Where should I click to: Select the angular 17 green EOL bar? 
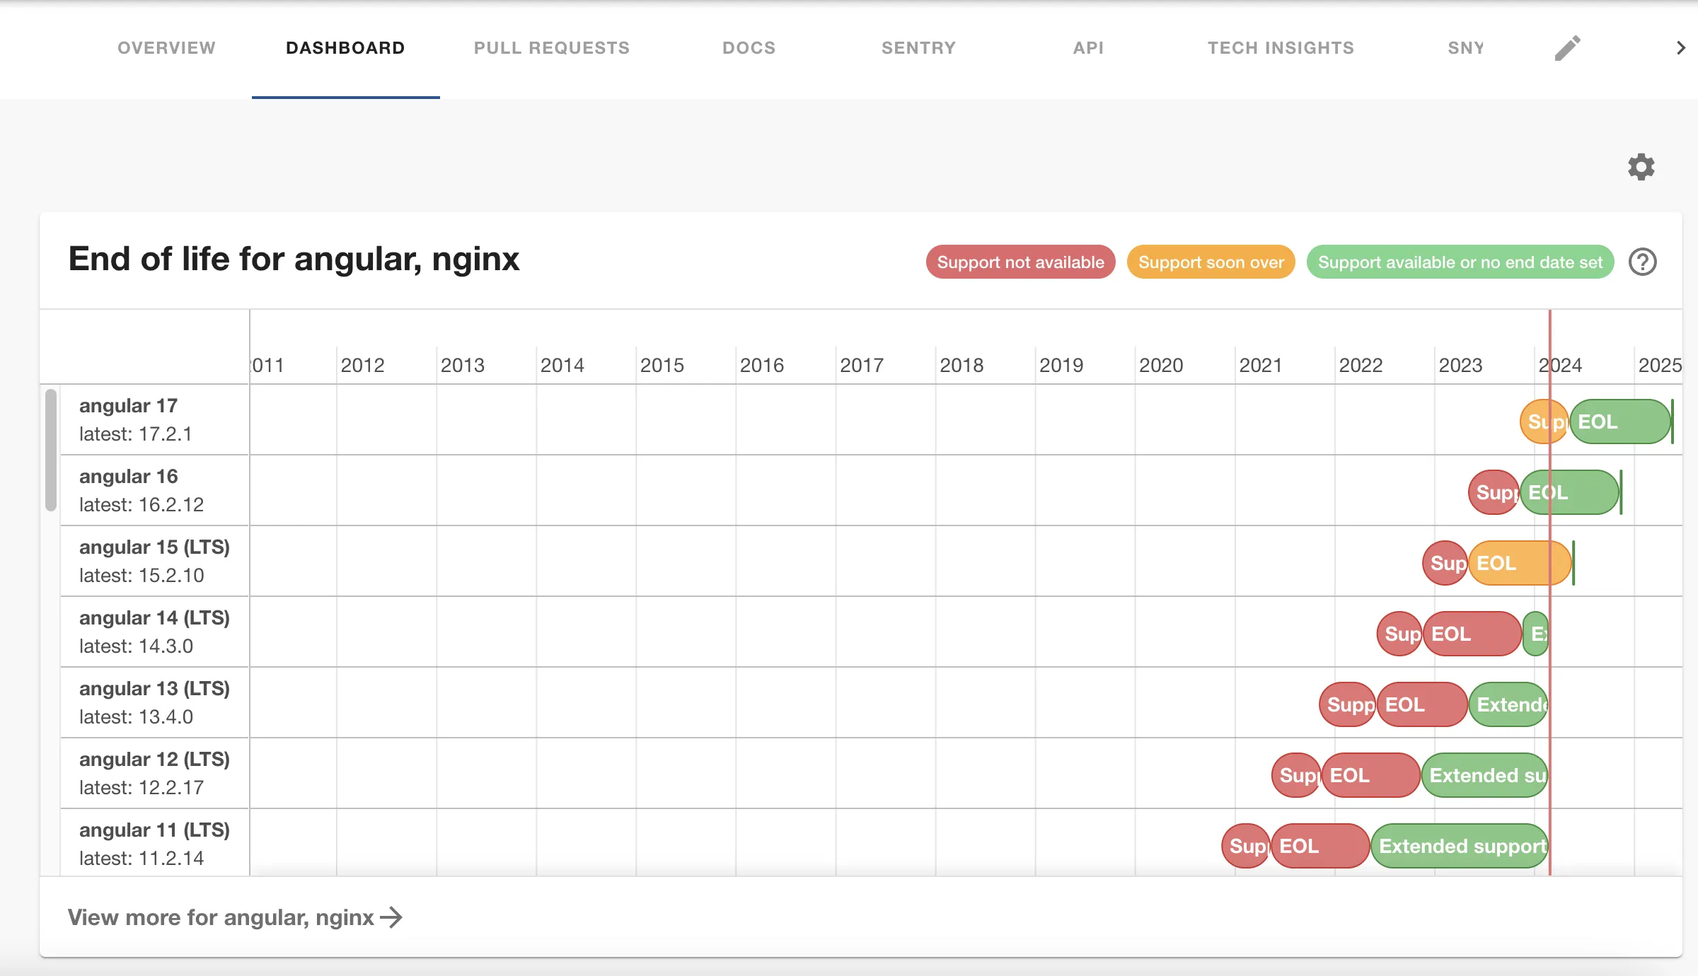[x=1620, y=422]
